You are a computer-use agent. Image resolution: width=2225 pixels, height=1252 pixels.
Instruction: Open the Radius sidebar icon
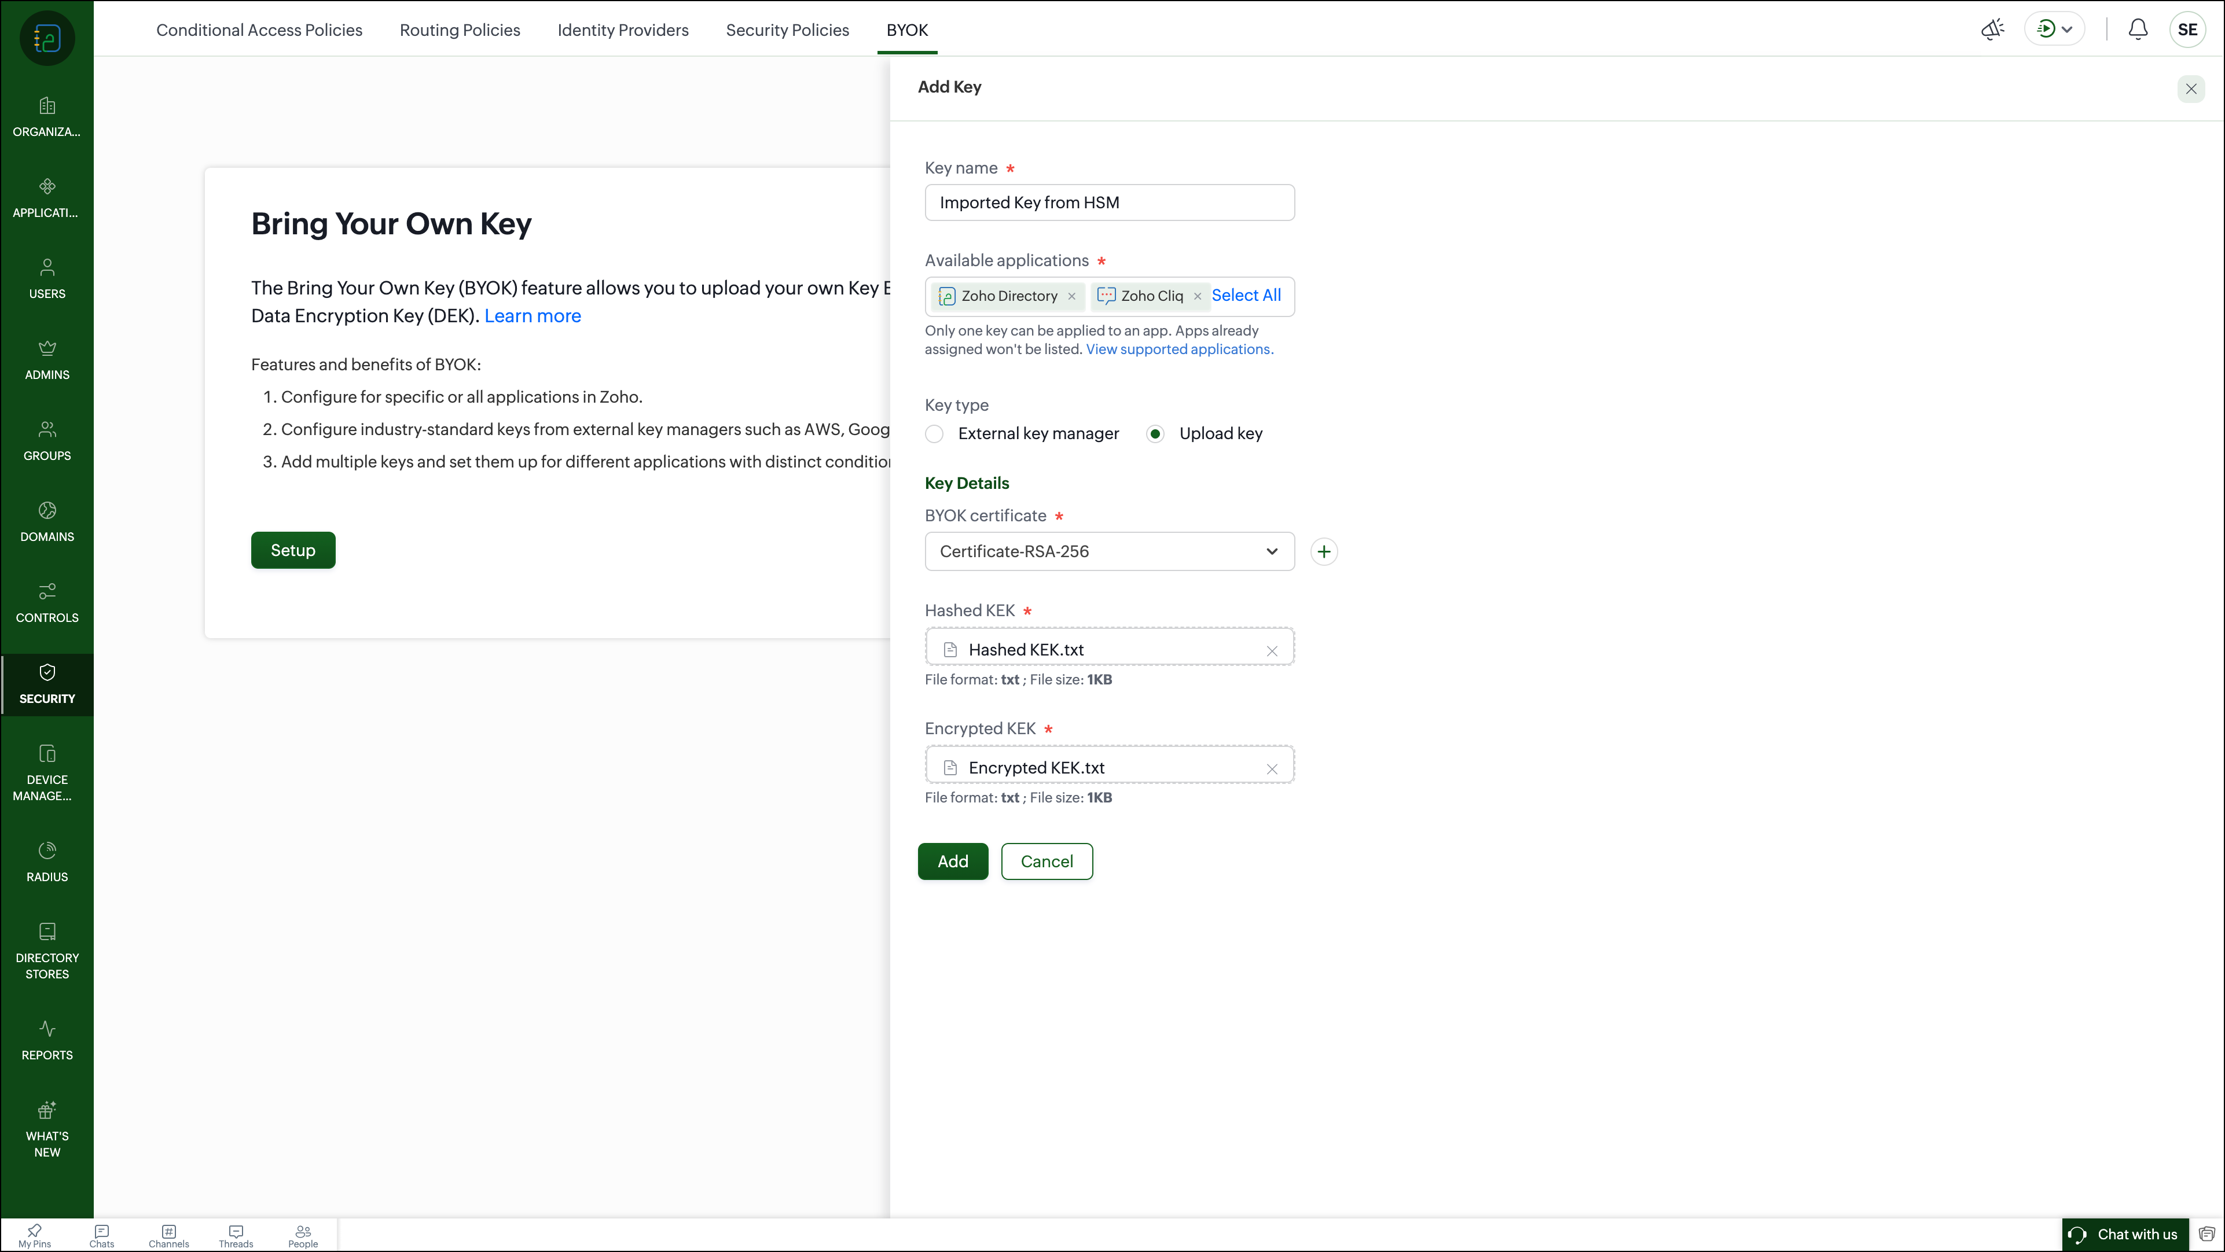[x=47, y=861]
